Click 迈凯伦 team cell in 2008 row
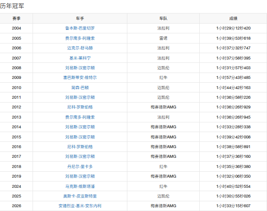 [163, 68]
